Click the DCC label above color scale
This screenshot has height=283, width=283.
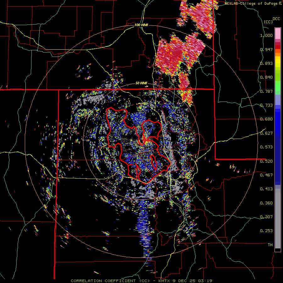coord(276,19)
